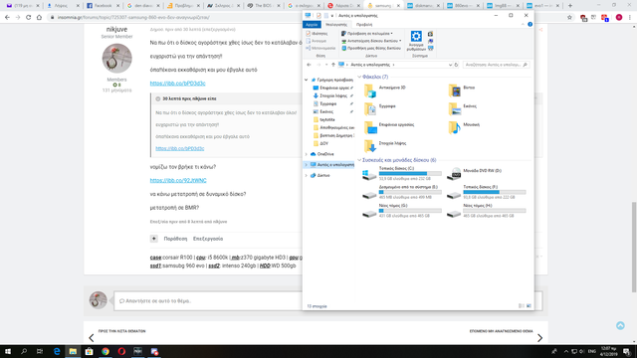Image resolution: width=637 pixels, height=358 pixels.
Task: Click the Chrome page vertical scrollbar
Action: 634,247
